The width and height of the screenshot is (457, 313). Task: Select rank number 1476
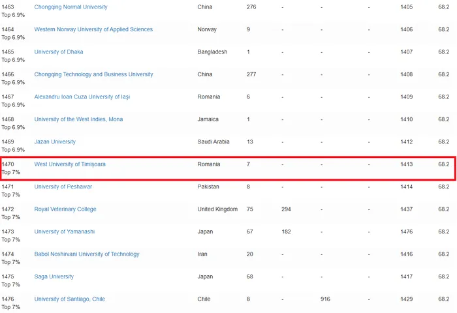click(x=8, y=299)
